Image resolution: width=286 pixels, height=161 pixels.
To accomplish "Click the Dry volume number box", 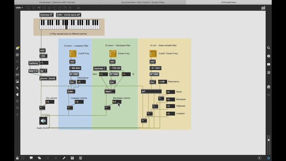I will (50, 102).
